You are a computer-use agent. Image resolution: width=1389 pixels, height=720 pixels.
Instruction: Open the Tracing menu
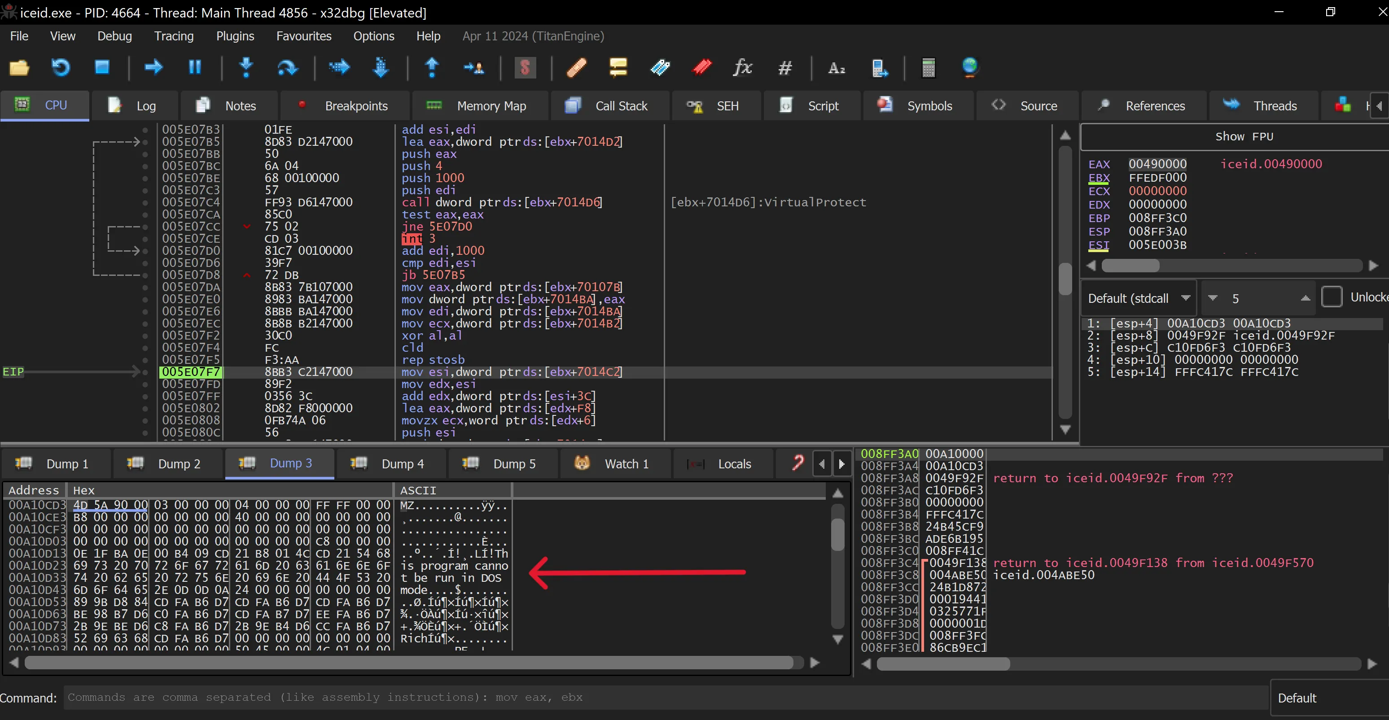point(174,36)
